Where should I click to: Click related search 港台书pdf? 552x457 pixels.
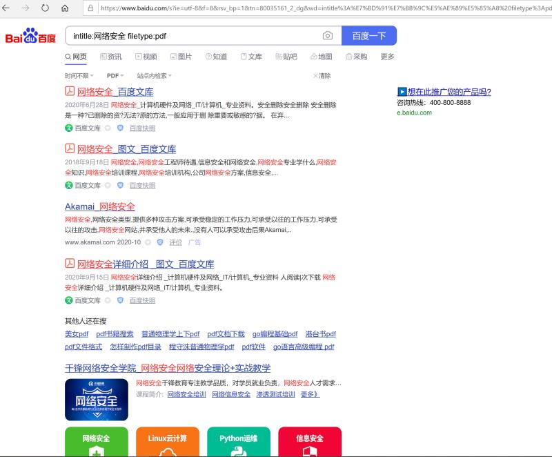pos(321,333)
